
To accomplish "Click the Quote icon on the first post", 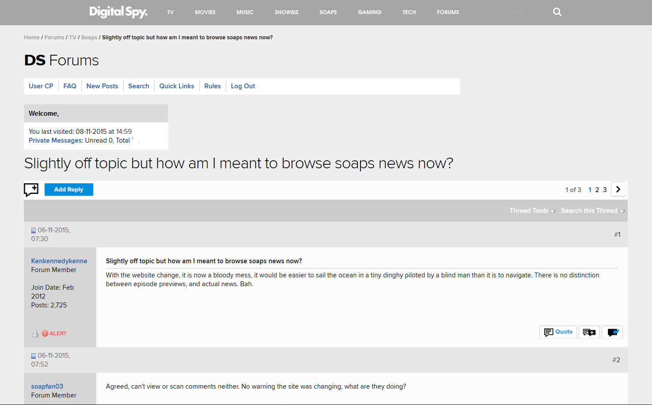I will coord(558,332).
